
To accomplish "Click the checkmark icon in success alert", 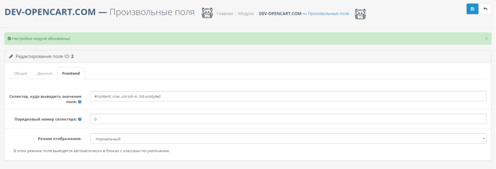I will tap(9, 38).
